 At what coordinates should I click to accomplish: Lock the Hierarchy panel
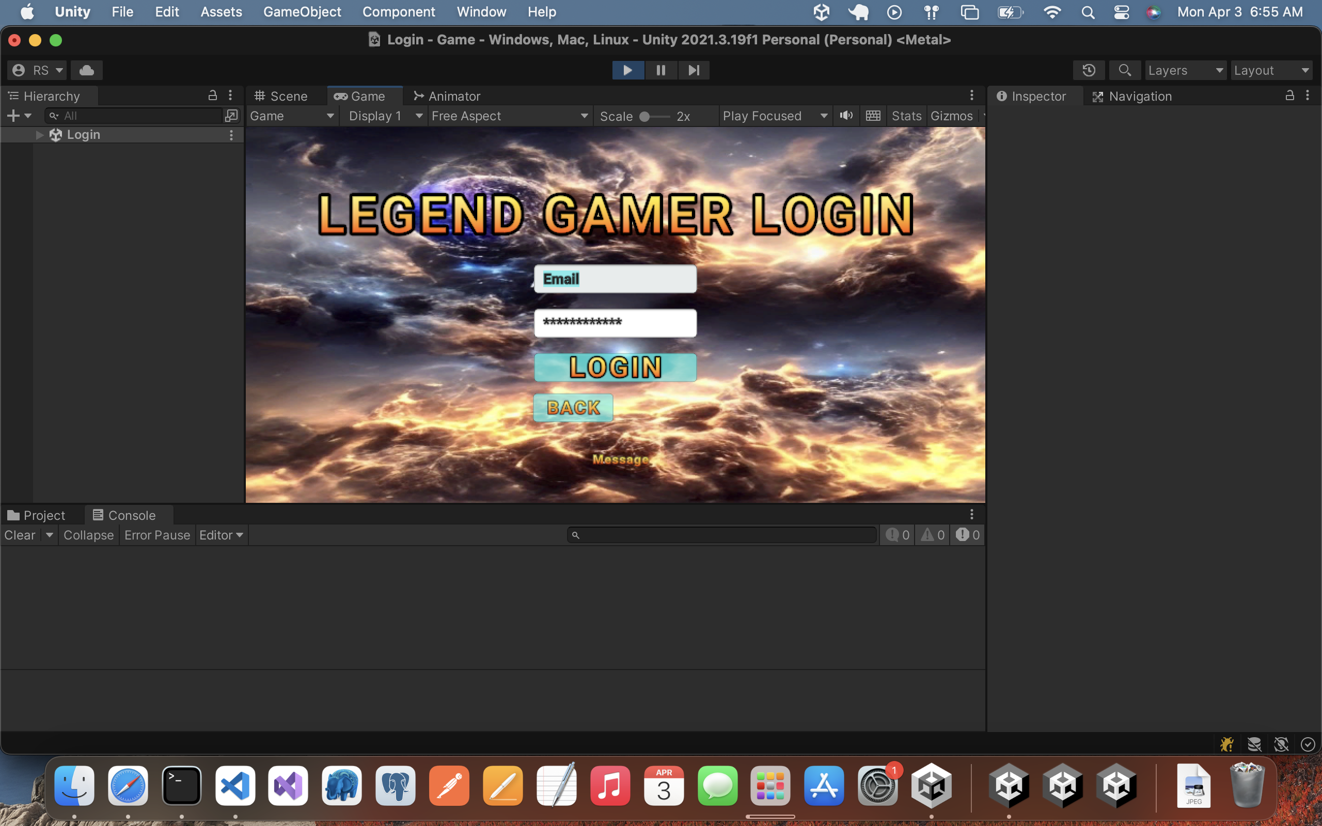(213, 96)
